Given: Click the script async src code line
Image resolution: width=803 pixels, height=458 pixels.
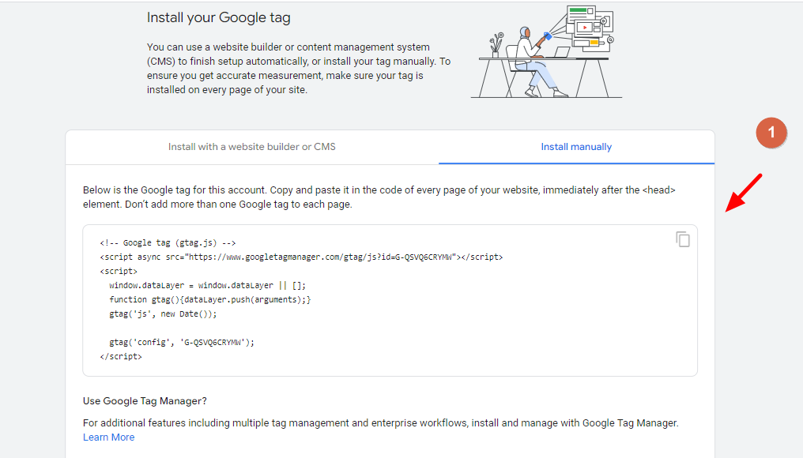Looking at the screenshot, I should (x=301, y=257).
